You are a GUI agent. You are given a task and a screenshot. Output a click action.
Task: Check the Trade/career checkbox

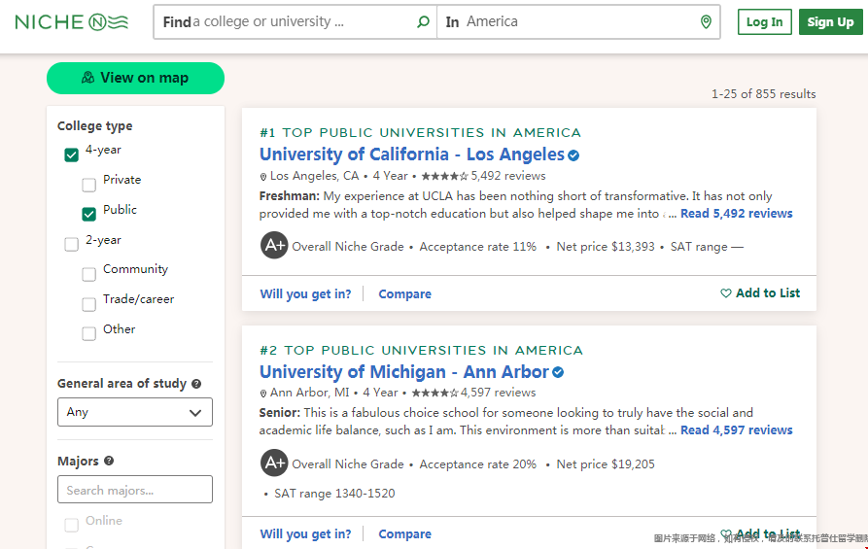(88, 304)
